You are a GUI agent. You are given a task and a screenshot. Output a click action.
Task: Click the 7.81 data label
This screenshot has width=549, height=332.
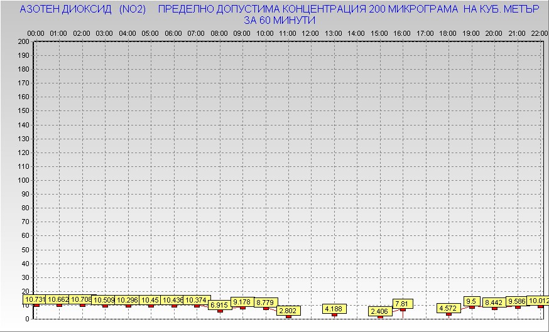(x=403, y=304)
